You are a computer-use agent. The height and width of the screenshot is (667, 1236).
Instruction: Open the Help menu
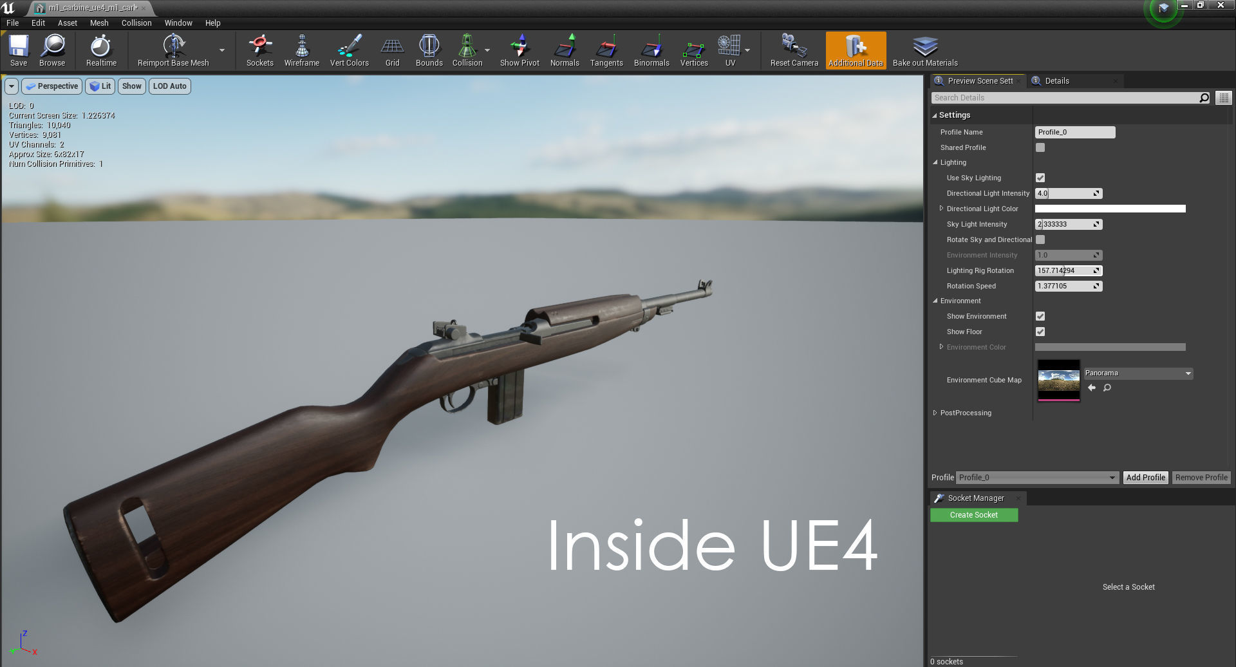213,23
